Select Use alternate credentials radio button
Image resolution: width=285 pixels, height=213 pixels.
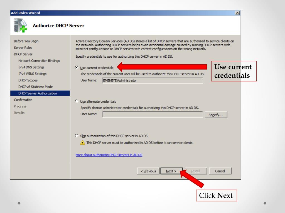point(77,101)
